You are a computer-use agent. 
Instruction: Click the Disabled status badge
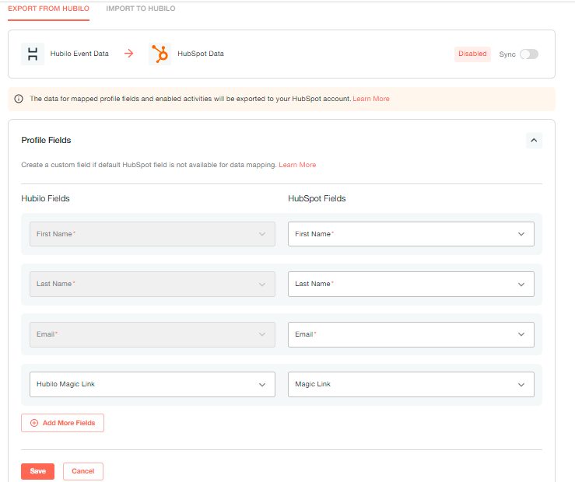(472, 54)
